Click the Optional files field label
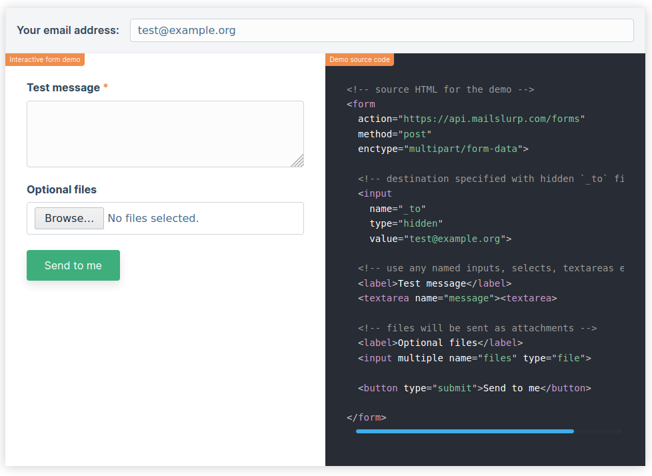 61,189
